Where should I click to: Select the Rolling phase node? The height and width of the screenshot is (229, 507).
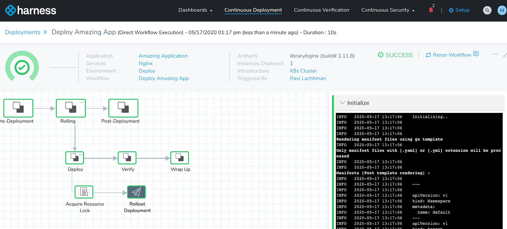click(x=71, y=108)
